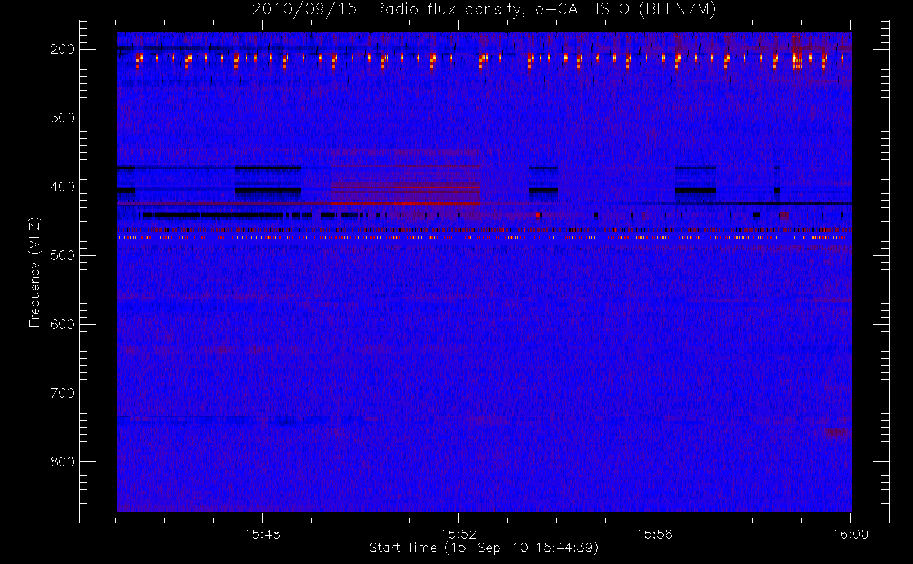Screen dimensions: 913x564
Task: Click the bright red spot near 15:53:40 at 440 MHz
Action: (x=538, y=214)
